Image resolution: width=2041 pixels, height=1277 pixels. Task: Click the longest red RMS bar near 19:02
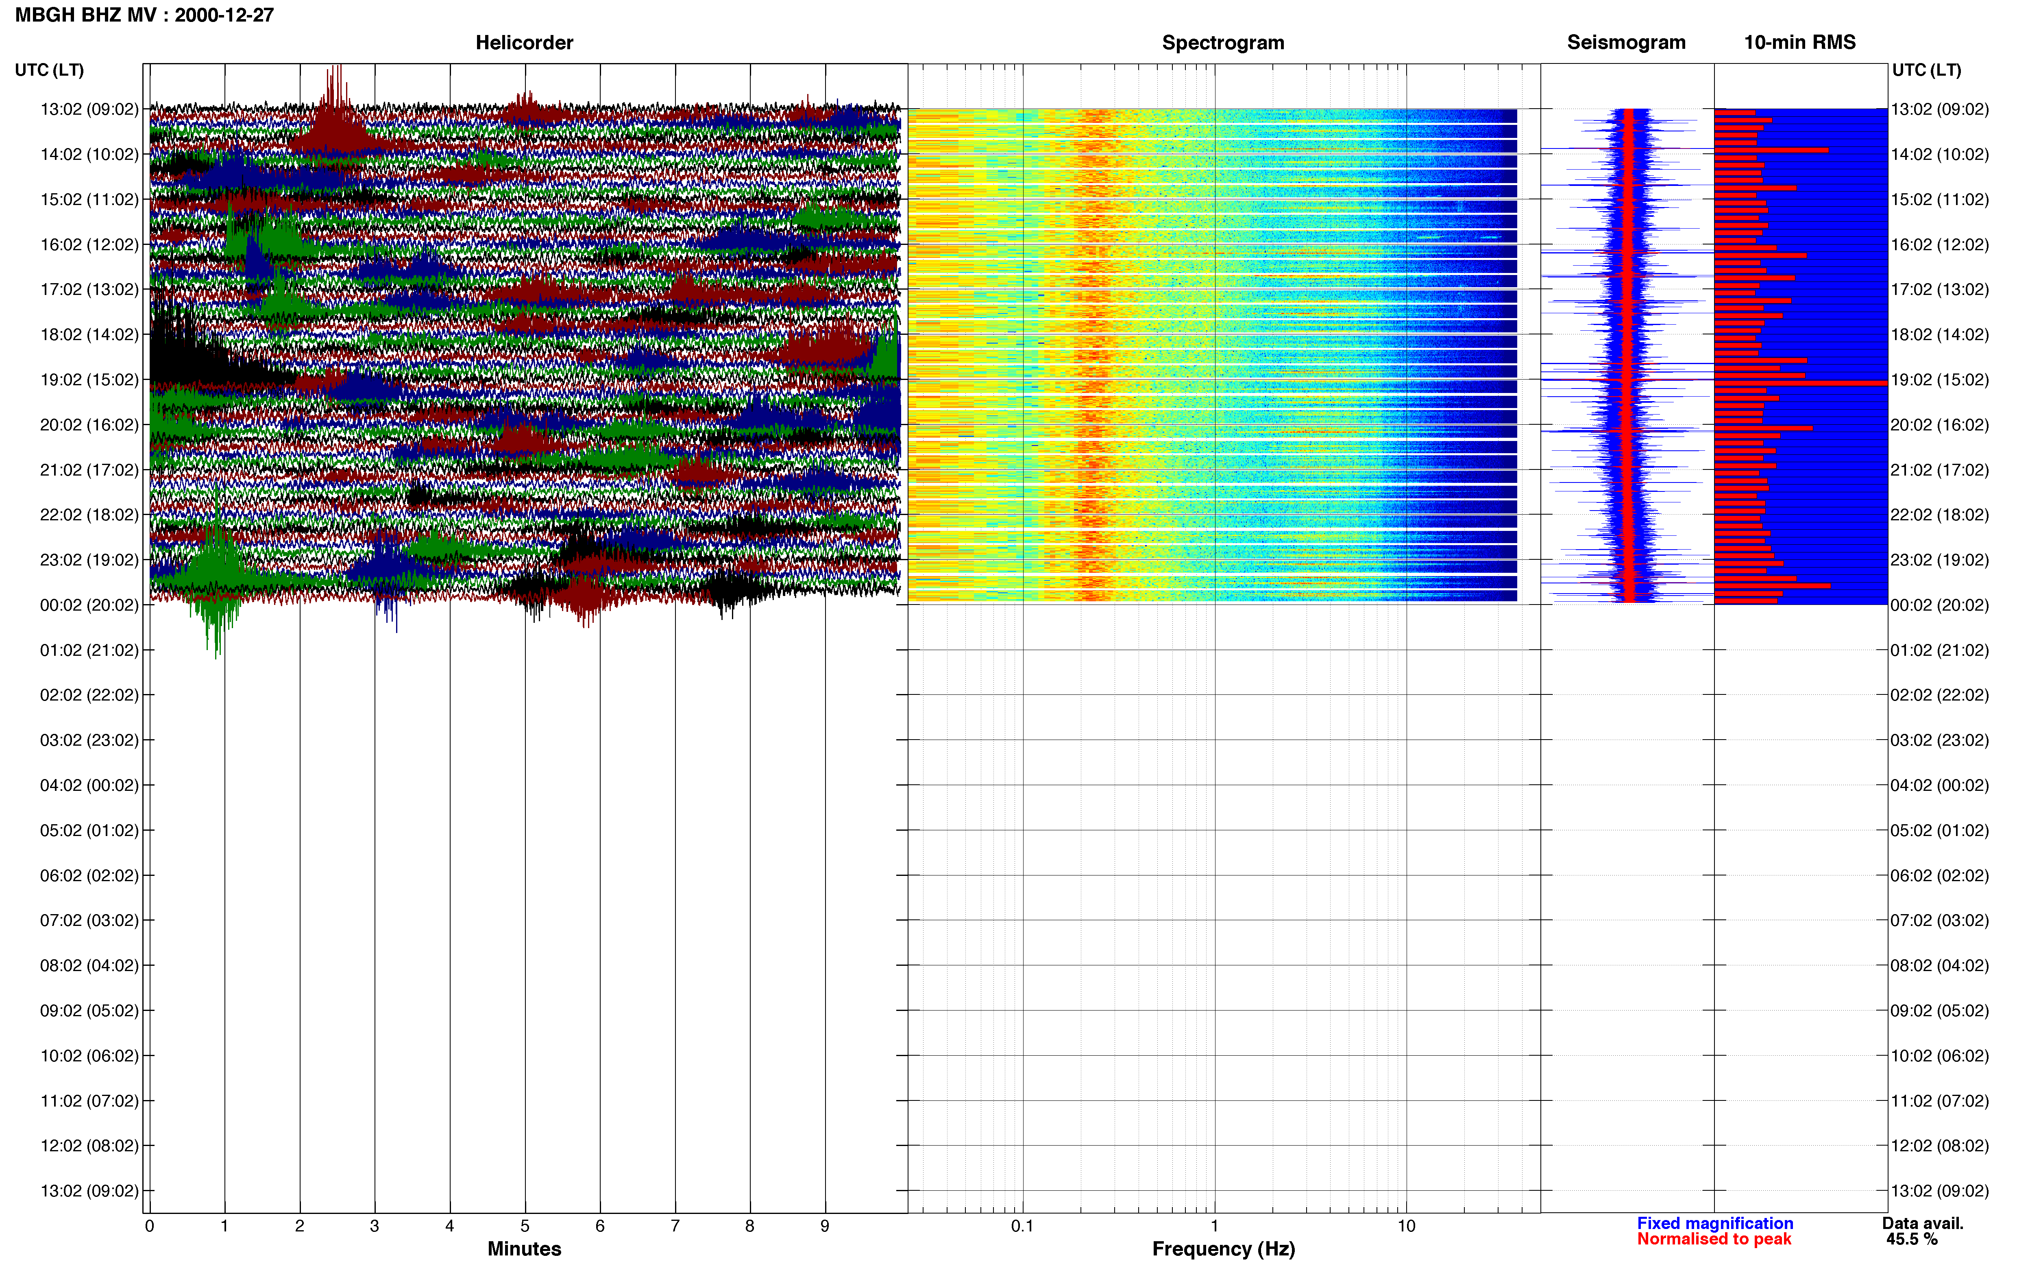(x=1800, y=384)
